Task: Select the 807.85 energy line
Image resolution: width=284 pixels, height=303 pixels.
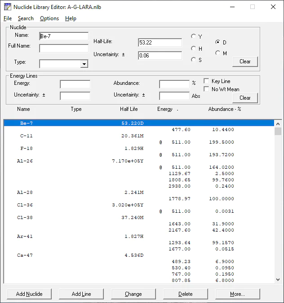Action: coord(139,280)
